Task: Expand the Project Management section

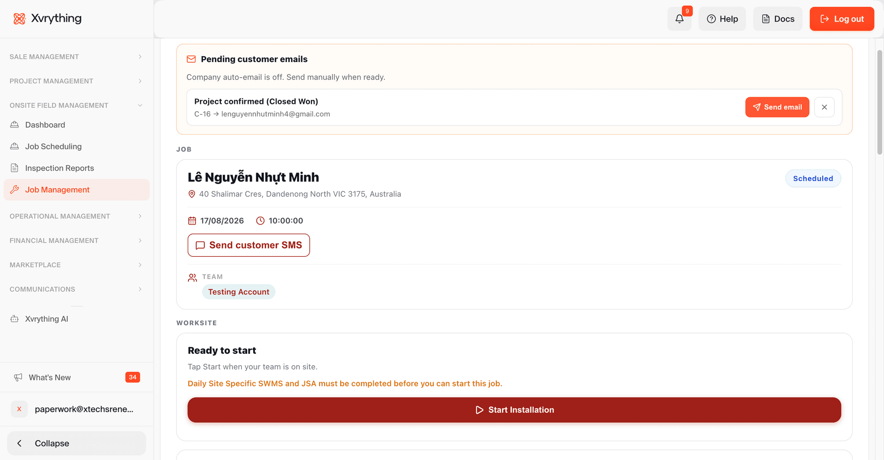Action: coord(76,81)
